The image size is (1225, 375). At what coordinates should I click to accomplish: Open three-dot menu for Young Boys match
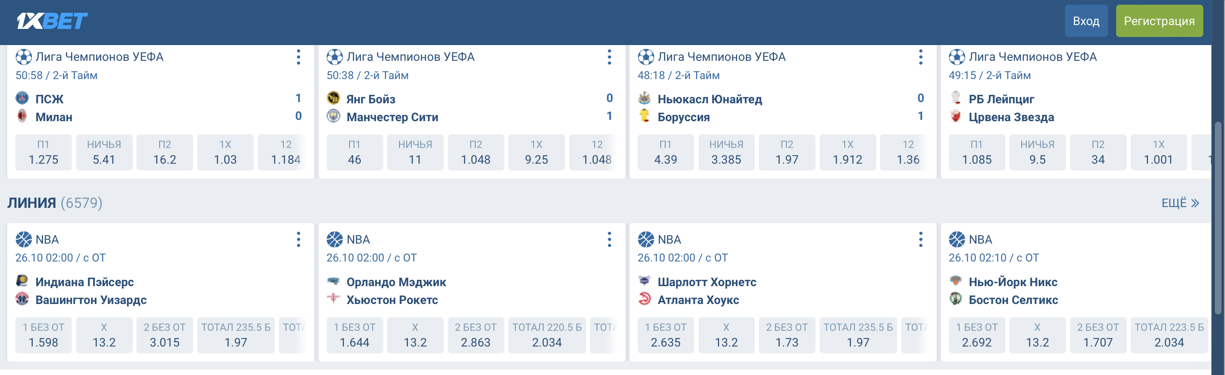(609, 57)
